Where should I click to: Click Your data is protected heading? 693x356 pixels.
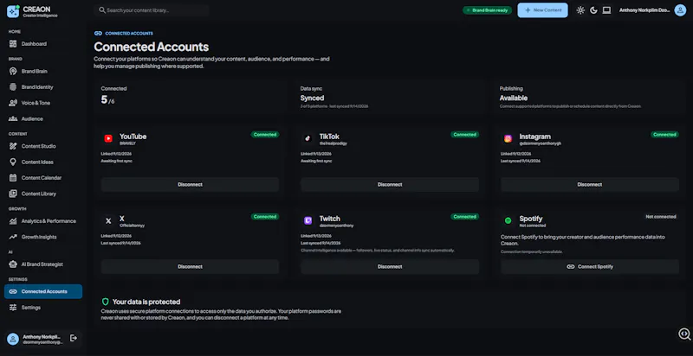tap(146, 302)
